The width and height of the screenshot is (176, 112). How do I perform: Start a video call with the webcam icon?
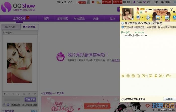pos(138,18)
